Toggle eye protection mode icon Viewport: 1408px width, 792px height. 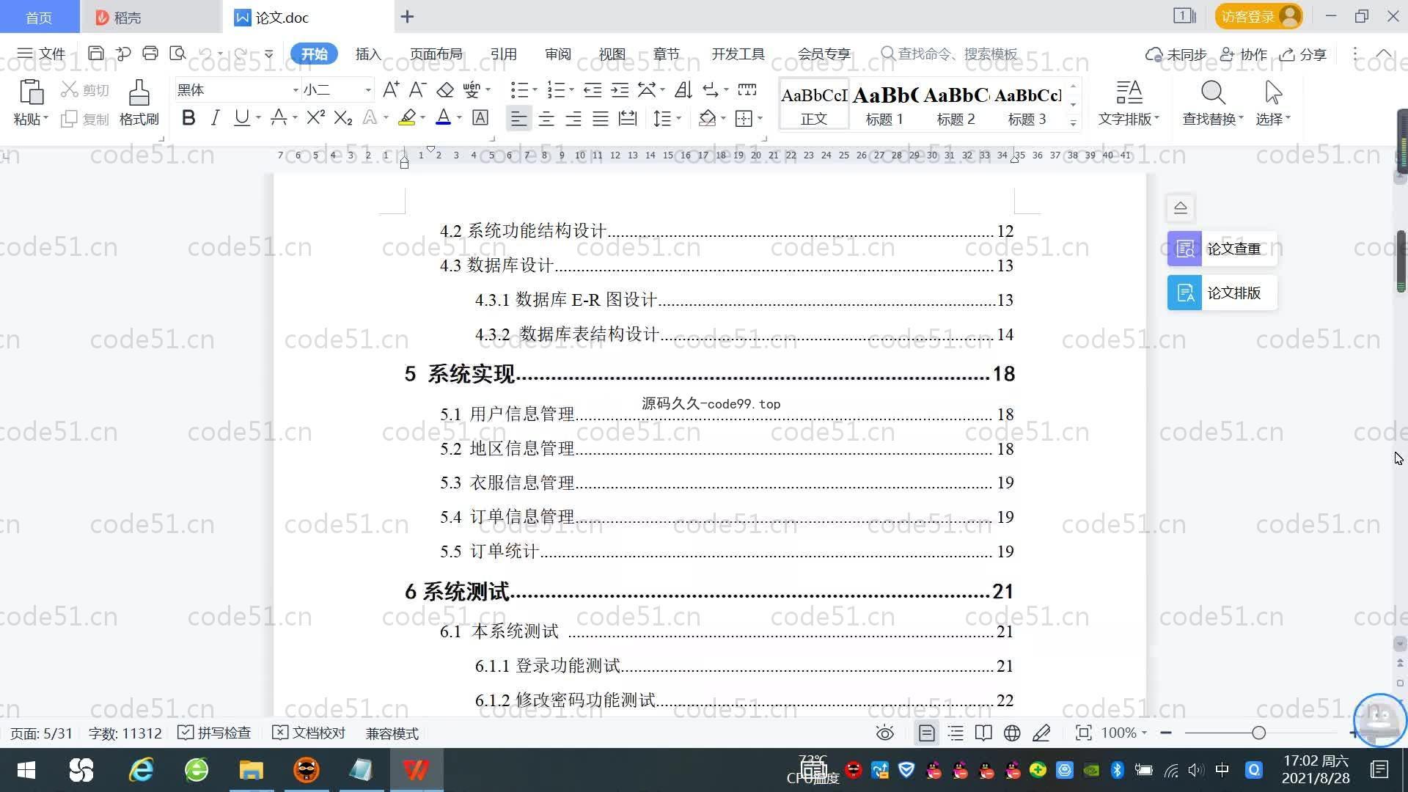point(885,733)
